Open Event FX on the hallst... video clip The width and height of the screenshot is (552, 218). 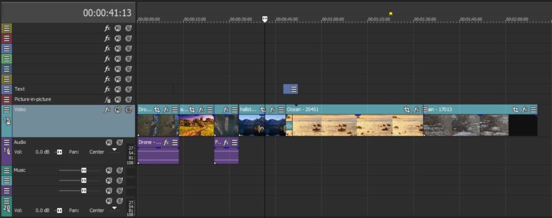tap(272, 109)
